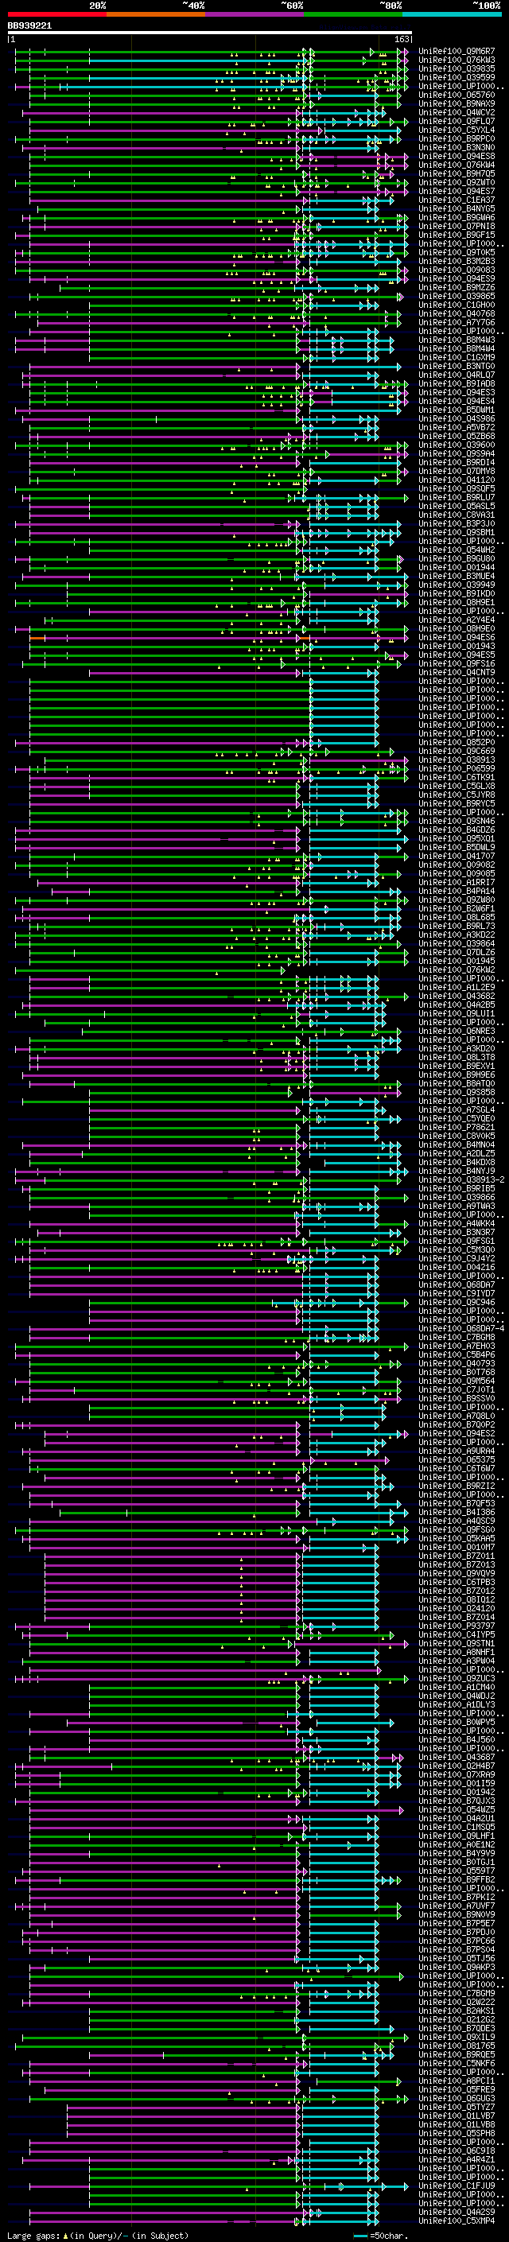Select the UniRef100_B5DWM1 label
Screen dimensions: 509x2242
coord(457,410)
